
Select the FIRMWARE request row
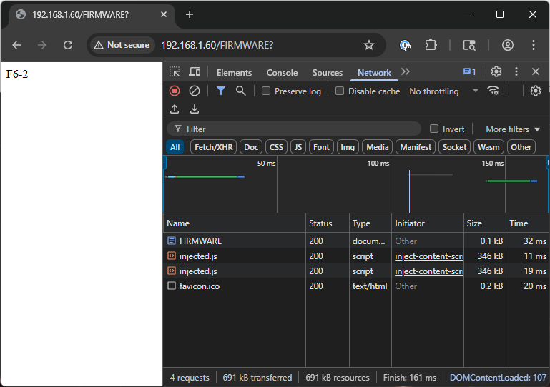(356, 241)
